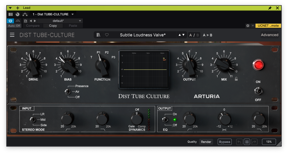Image resolution: width=288 pixels, height=154 pixels.
Task: Flip the EQ On/Off switch
Action: 165,120
